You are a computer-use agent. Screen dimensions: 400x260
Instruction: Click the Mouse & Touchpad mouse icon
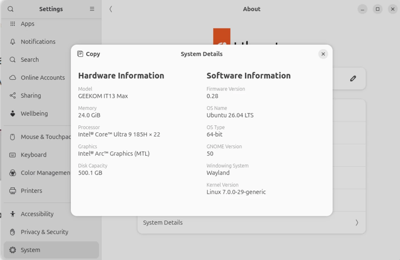pyautogui.click(x=12, y=137)
